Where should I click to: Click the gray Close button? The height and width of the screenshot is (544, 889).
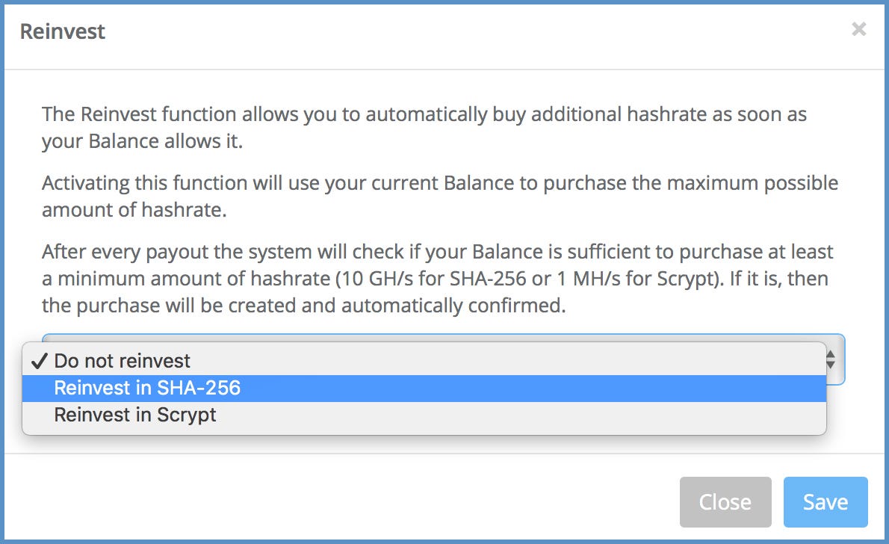click(725, 502)
